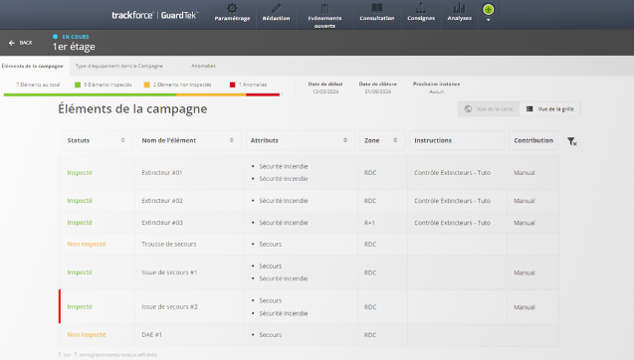Click Manual contribution of Issue de secours #1

pyautogui.click(x=525, y=272)
